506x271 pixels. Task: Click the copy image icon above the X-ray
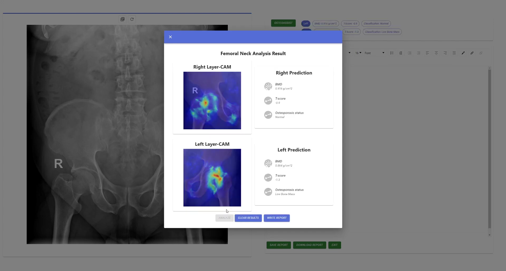122,19
